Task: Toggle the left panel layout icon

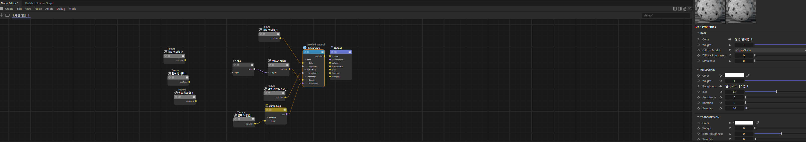Action: pos(675,9)
